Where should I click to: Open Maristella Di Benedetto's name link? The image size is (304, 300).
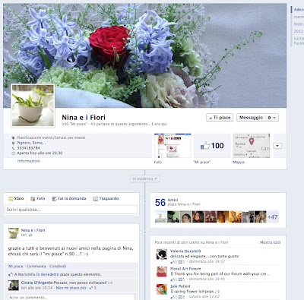(x=39, y=274)
